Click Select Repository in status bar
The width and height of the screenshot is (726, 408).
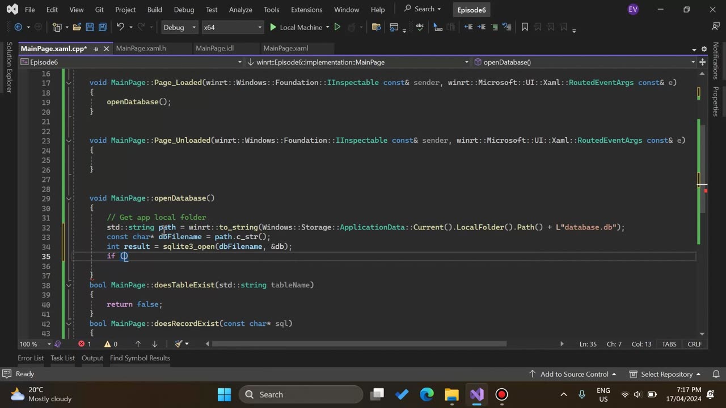point(666,374)
